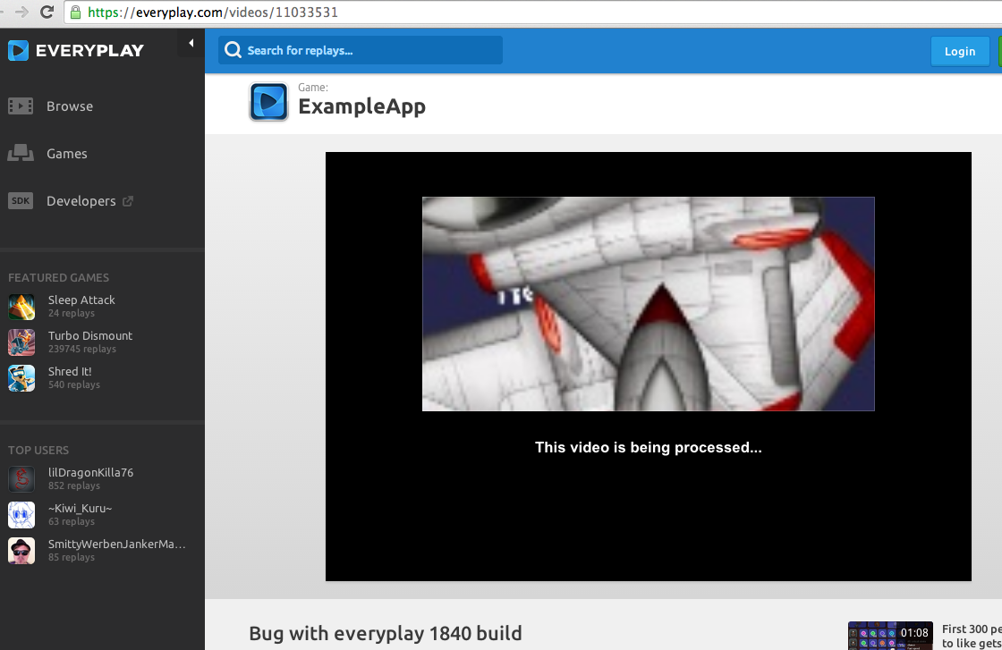Open the ExampleApp game title
This screenshot has height=650, width=1002.
[361, 106]
